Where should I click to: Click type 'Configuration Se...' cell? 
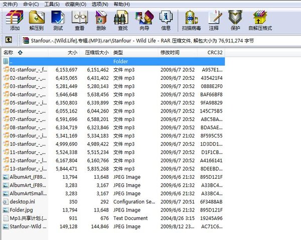tap(134, 201)
